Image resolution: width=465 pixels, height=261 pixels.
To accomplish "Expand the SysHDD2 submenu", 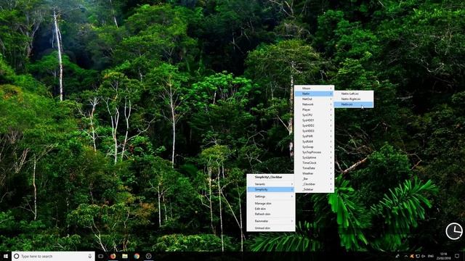I will (x=314, y=125).
